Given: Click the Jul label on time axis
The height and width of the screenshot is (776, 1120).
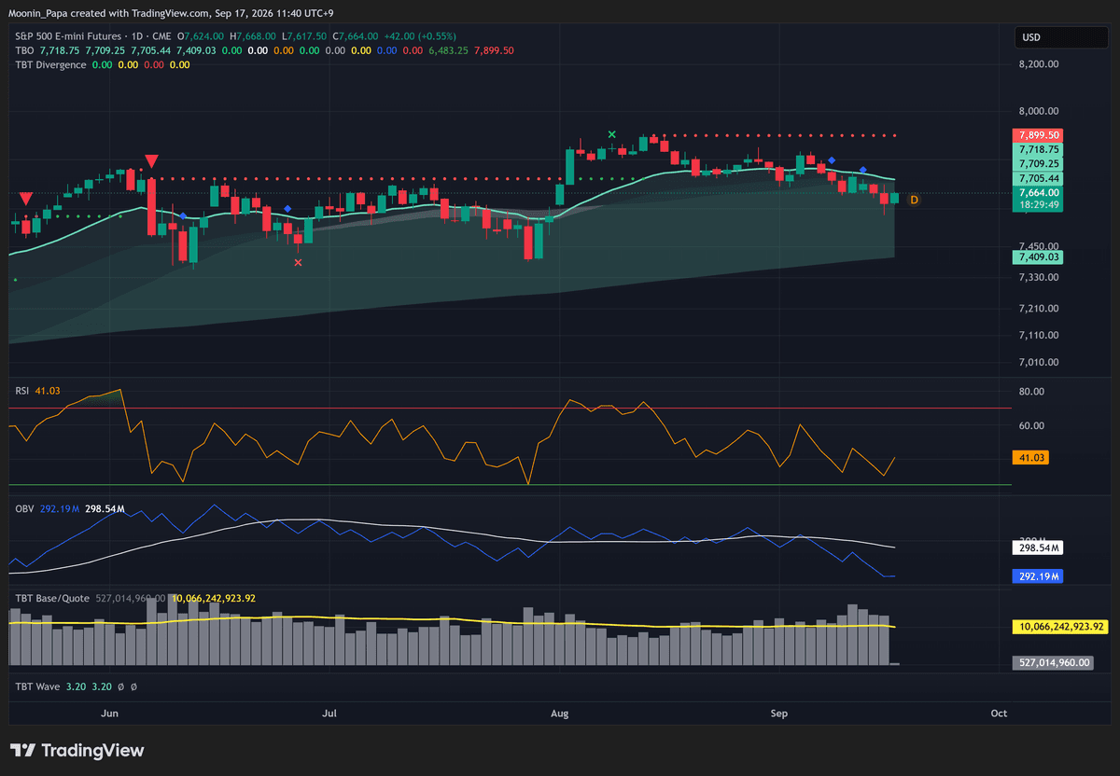Looking at the screenshot, I should pyautogui.click(x=329, y=714).
